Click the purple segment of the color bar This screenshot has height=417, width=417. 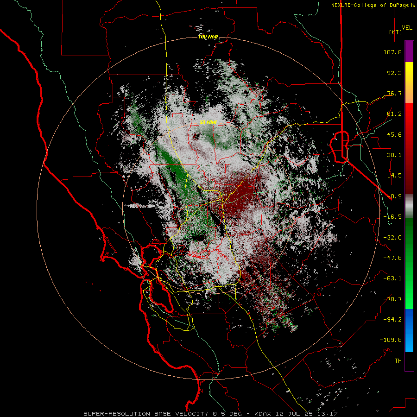coord(409,52)
